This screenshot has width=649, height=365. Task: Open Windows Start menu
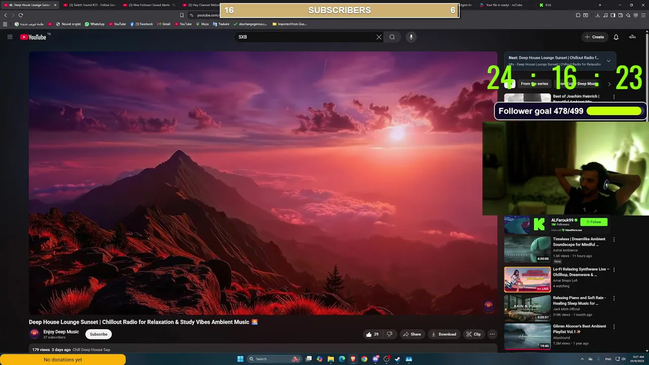point(240,359)
